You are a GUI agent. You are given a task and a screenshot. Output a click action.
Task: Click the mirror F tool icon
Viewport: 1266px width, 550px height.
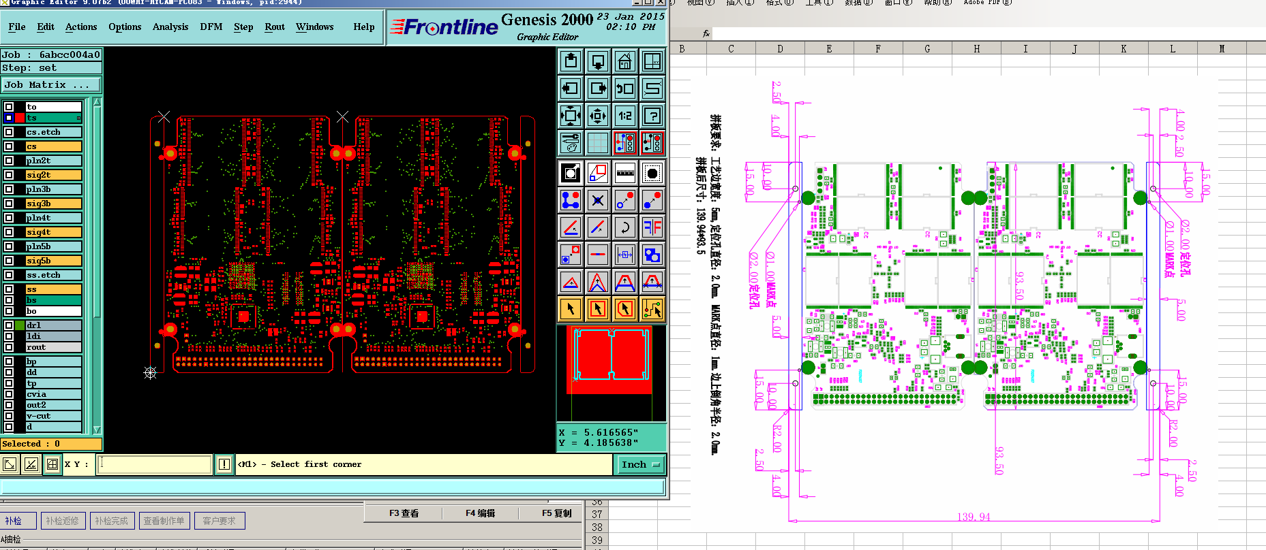[x=652, y=227]
